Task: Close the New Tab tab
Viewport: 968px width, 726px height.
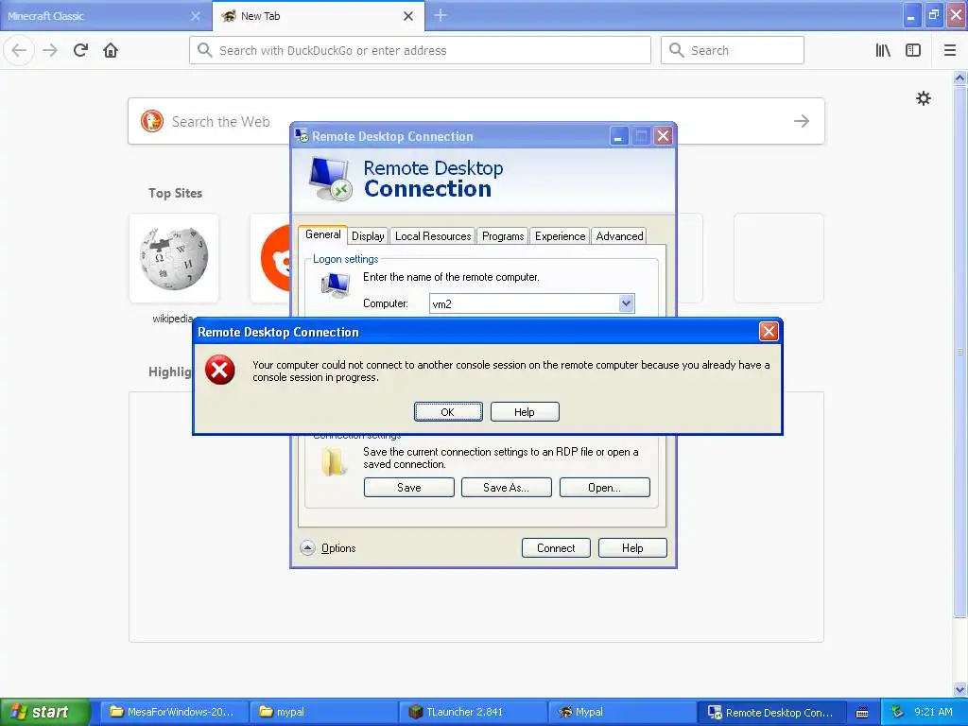Action: [x=408, y=16]
